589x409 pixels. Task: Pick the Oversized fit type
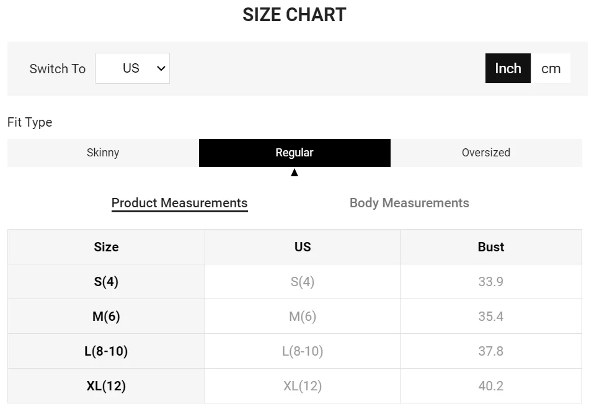pos(486,153)
